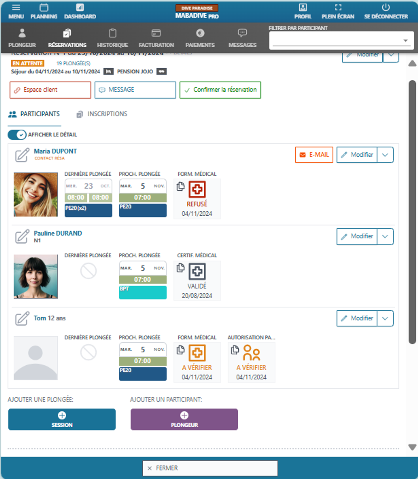Open the Filtrer par participant dropdown
Viewport: 418px width, 479px height.
tap(341, 40)
